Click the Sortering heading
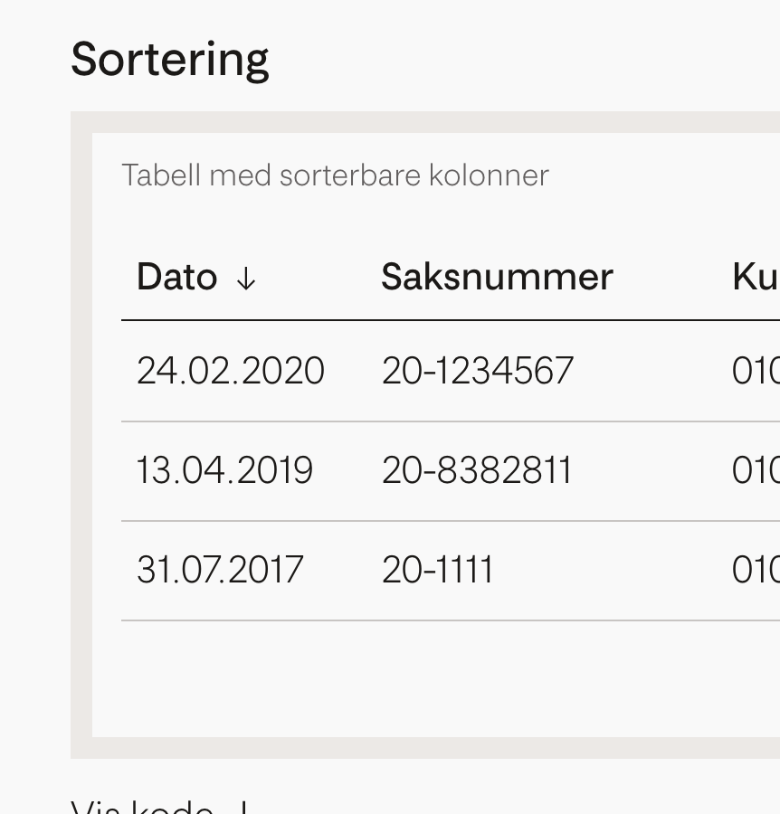 [x=170, y=61]
